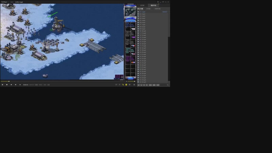This screenshot has width=272, height=153.
Task: Click the current playback time display
Action: [x=26, y=85]
